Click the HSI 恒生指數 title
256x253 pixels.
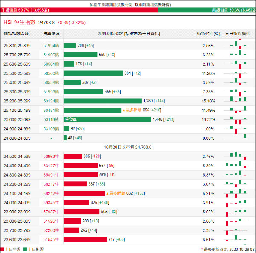[x=20, y=22]
